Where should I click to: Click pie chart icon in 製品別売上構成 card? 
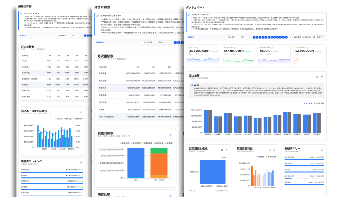[222, 150]
